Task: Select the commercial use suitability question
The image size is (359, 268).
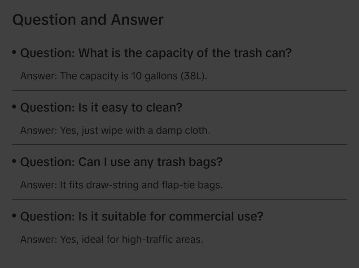Action: (142, 216)
